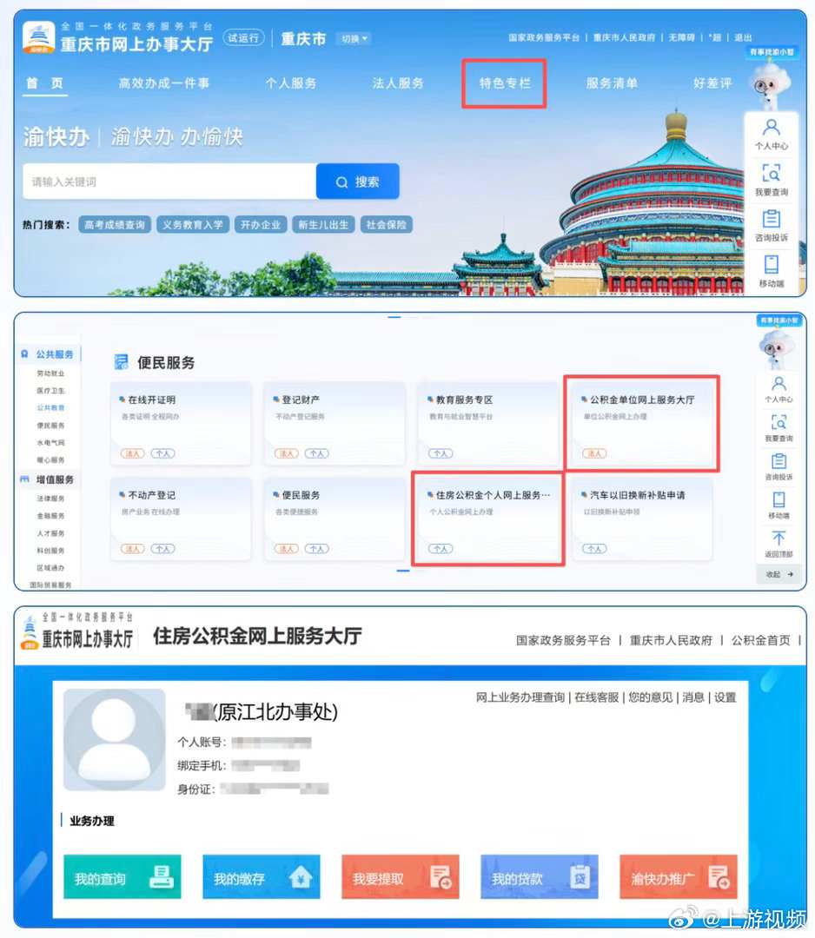Open the 登记财产 service card
815x938 pixels.
tap(335, 424)
